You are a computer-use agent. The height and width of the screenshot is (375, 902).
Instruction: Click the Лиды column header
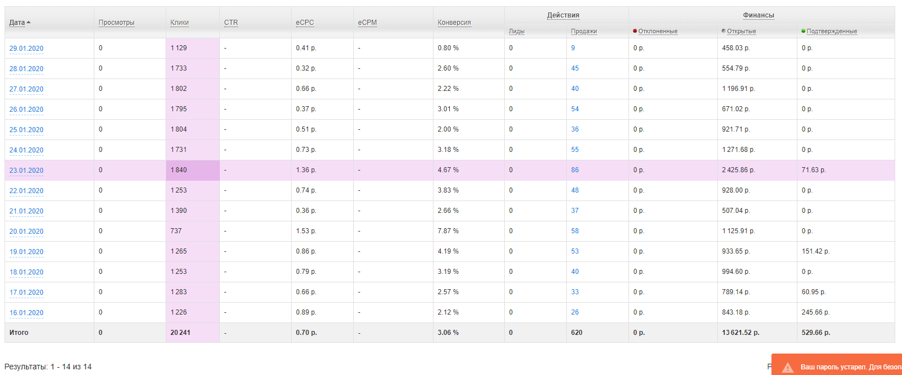[x=516, y=31]
